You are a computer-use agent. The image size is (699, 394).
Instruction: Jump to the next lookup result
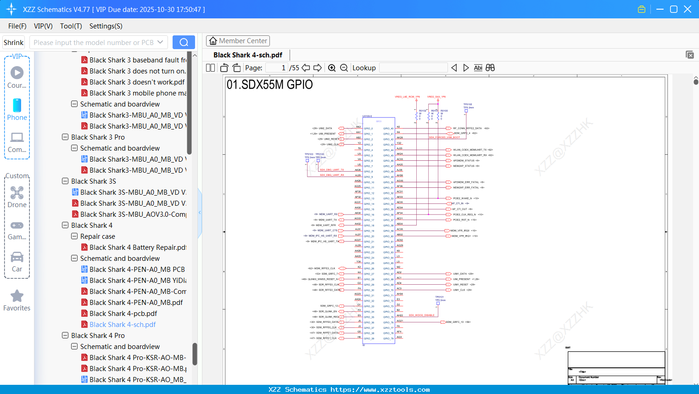[466, 68]
